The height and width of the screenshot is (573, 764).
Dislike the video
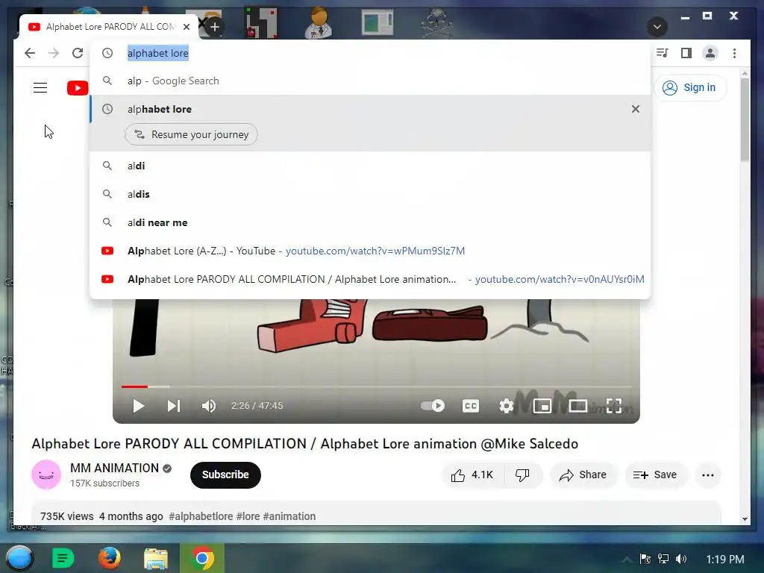pyautogui.click(x=522, y=475)
